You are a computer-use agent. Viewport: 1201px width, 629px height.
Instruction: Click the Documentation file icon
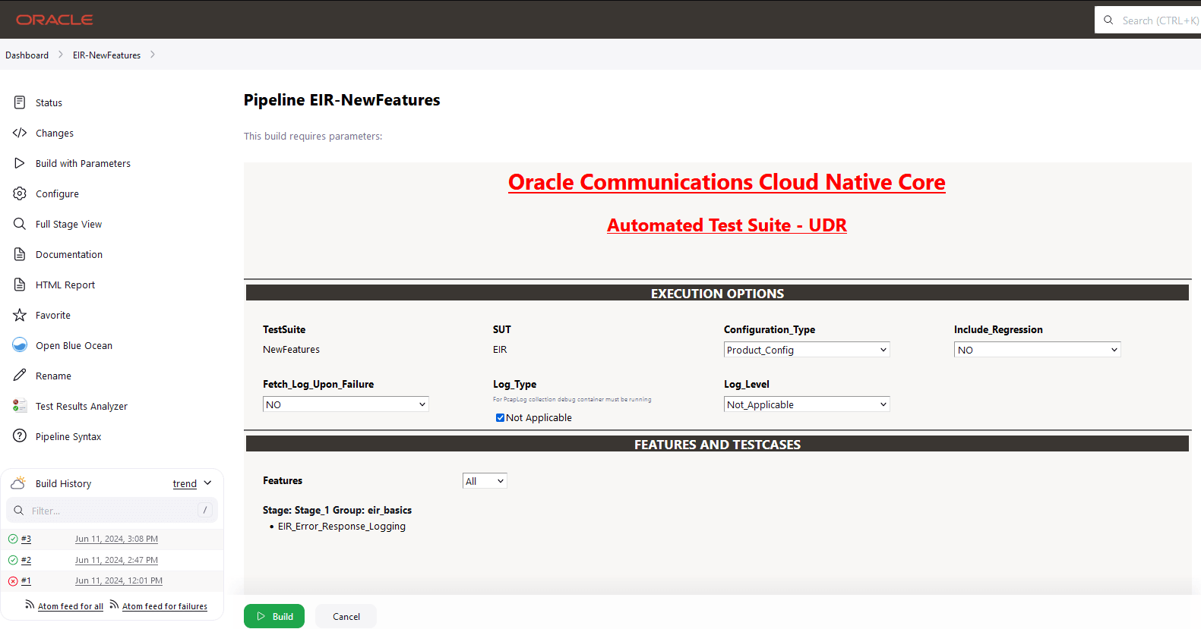click(20, 254)
